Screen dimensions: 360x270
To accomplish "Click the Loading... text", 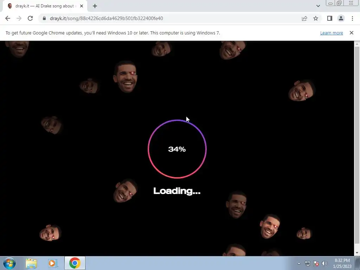I will 177,191.
